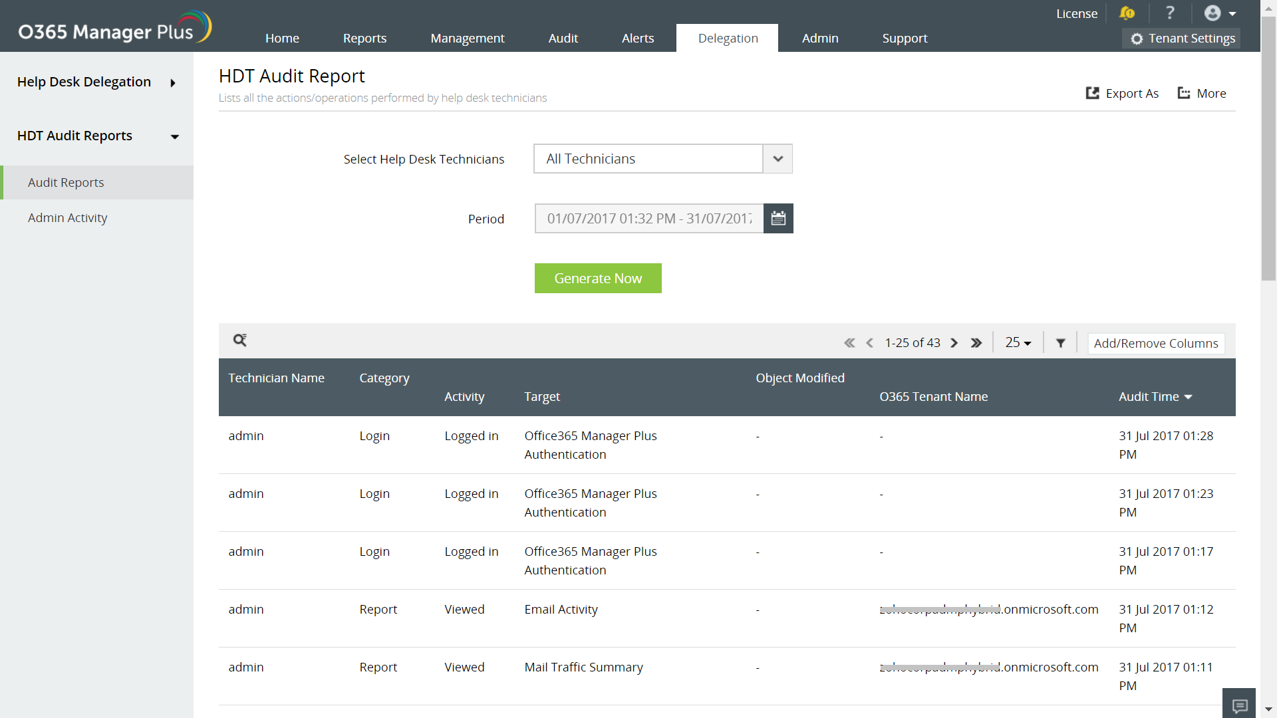Open the Period calendar picker
1277x718 pixels.
point(778,219)
